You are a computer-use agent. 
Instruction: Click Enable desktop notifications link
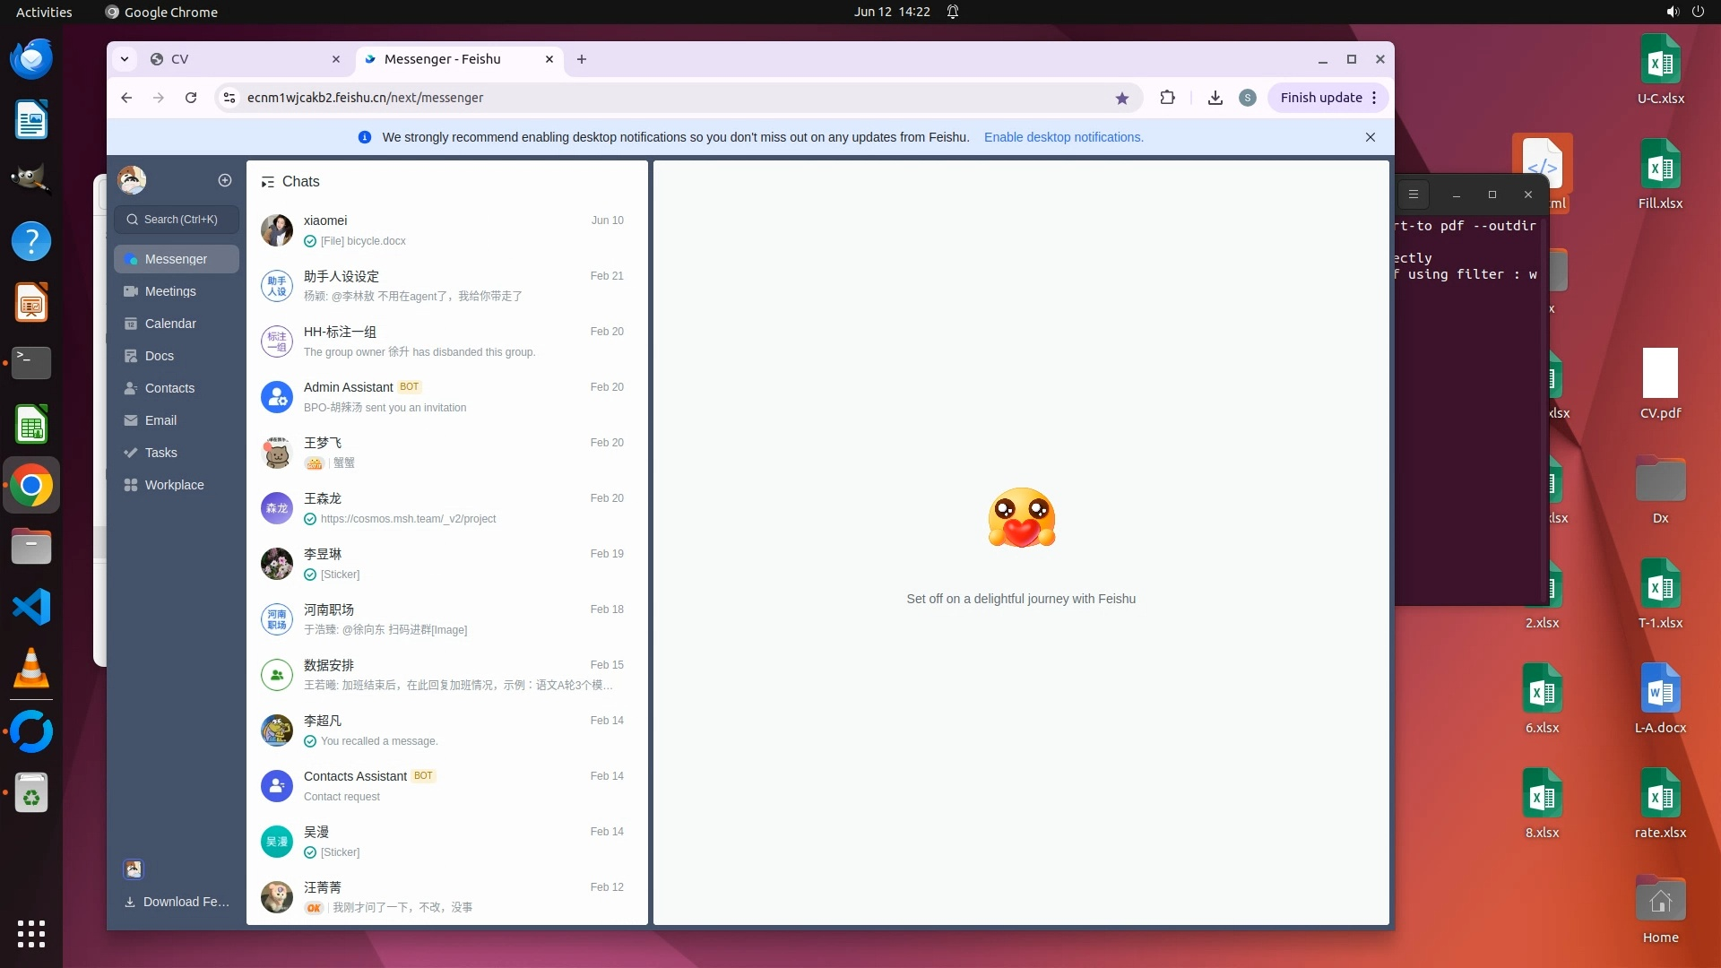[x=1063, y=137]
